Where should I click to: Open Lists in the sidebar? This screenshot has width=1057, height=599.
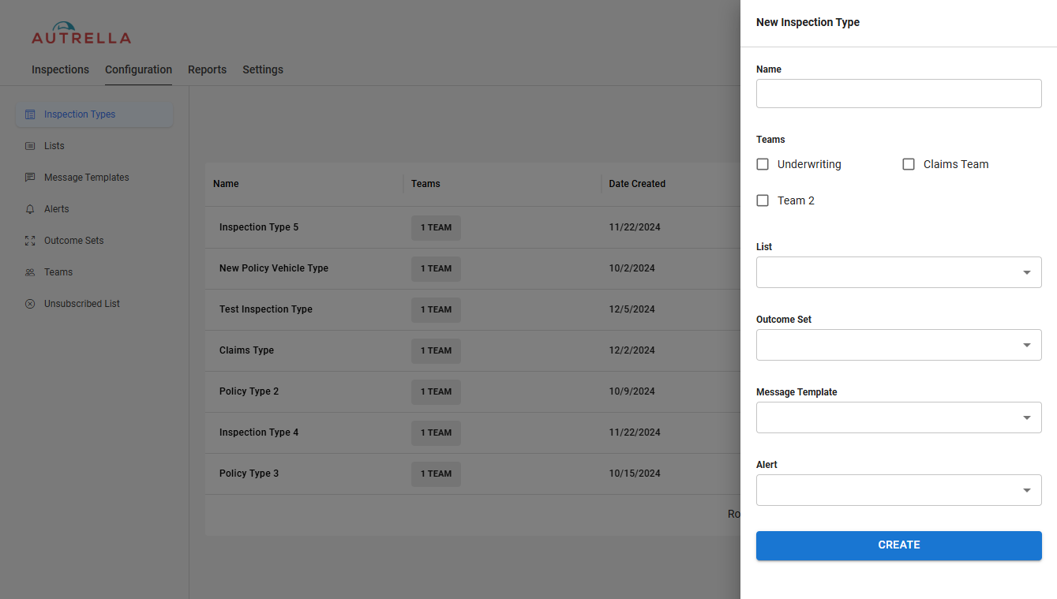tap(95, 146)
